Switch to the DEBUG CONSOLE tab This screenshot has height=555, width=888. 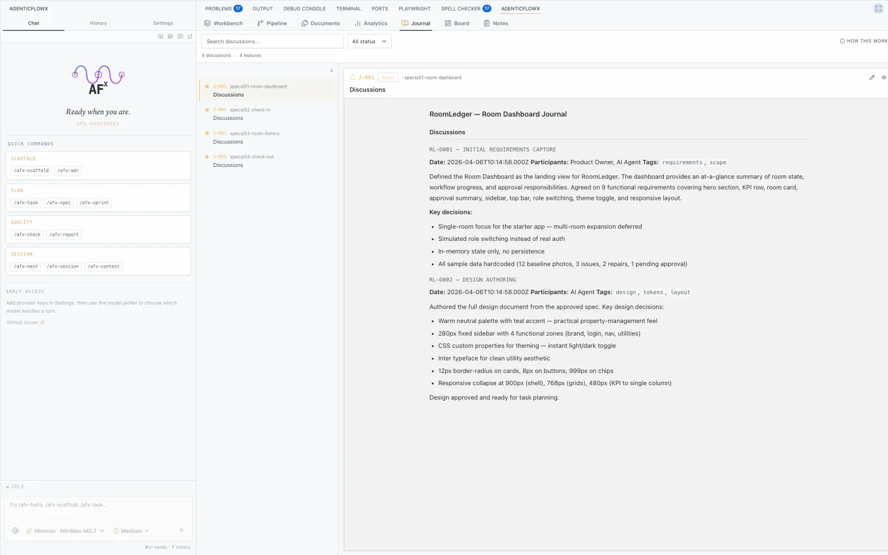305,8
